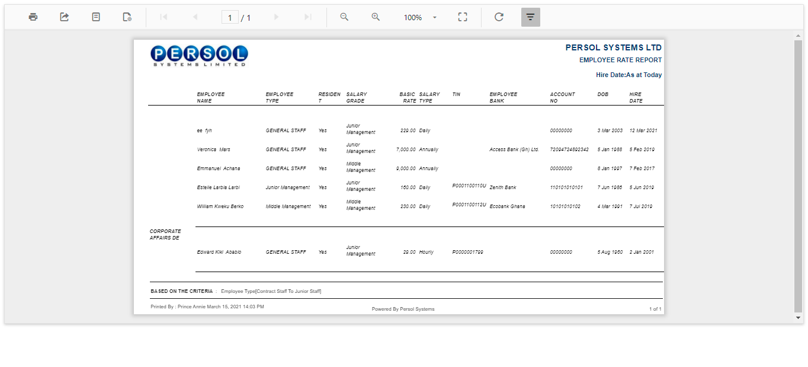Click Ecobank Ghana cell
Image resolution: width=808 pixels, height=367 pixels.
(507, 206)
